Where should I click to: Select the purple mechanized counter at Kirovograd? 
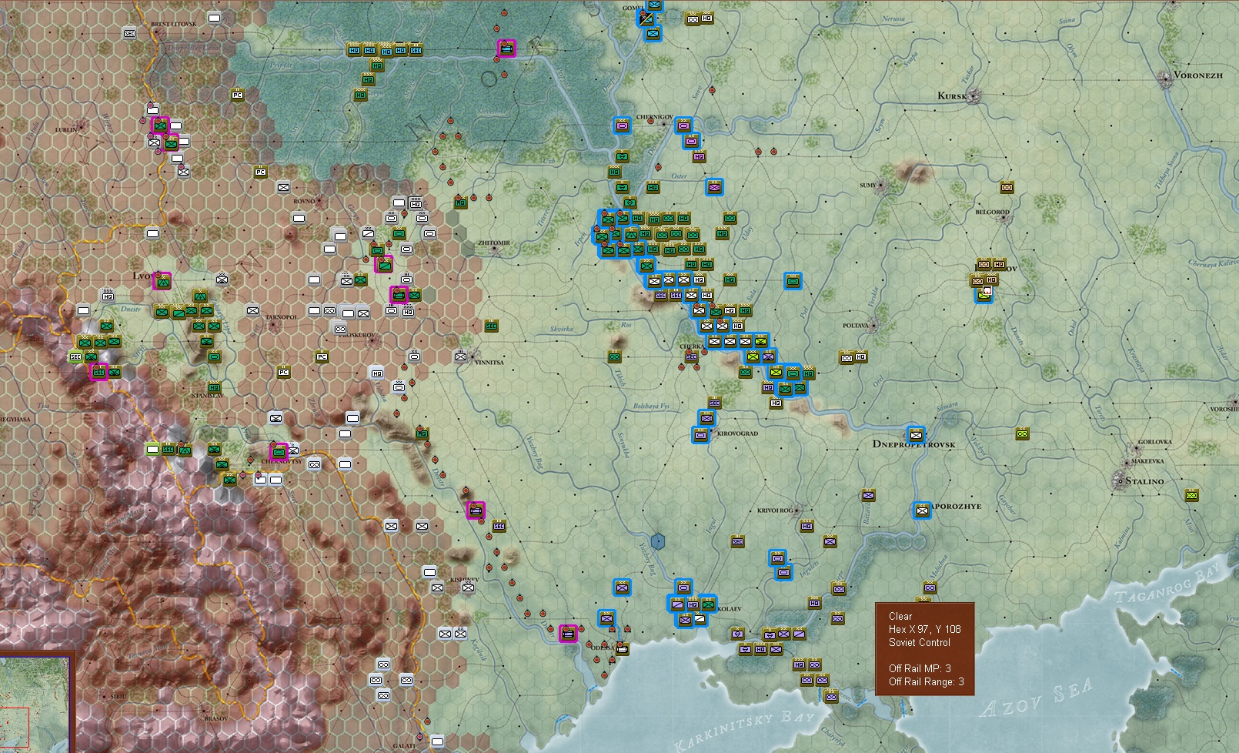click(x=700, y=435)
